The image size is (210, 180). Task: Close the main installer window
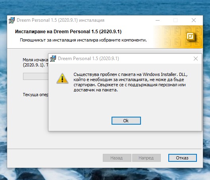(194, 20)
